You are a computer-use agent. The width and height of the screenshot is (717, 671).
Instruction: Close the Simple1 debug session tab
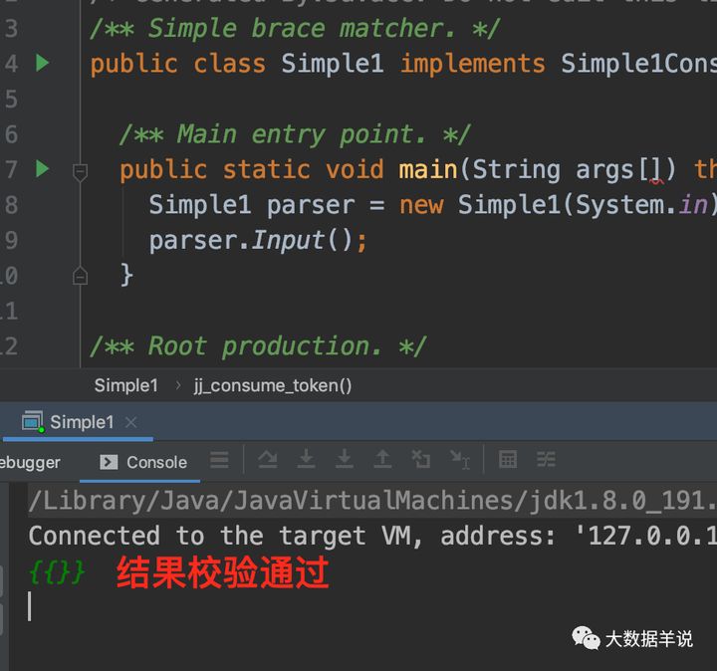click(130, 422)
